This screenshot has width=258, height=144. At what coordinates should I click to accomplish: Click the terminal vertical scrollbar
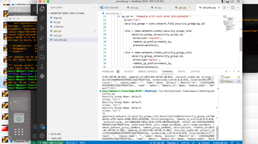(x=217, y=133)
